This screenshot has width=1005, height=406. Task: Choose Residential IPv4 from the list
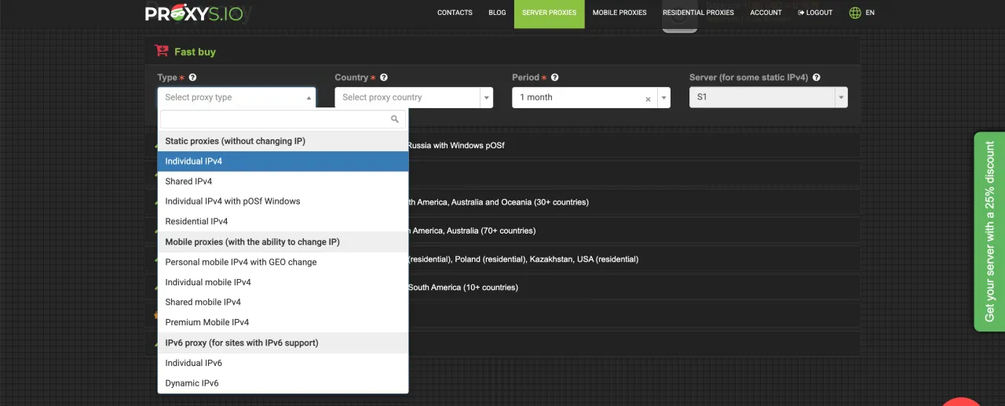pos(196,222)
